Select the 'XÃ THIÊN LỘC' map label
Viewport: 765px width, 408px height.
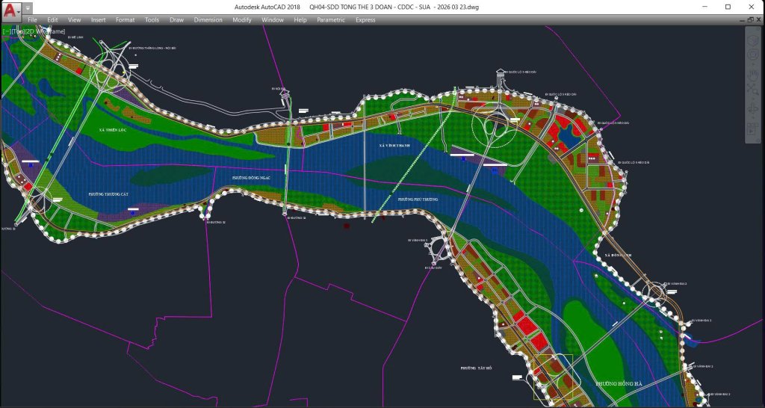tap(113, 130)
